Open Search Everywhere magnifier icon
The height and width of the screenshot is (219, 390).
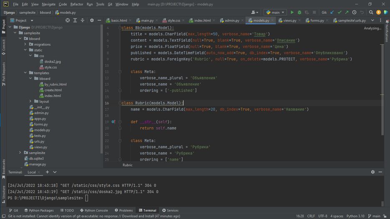[x=371, y=12]
